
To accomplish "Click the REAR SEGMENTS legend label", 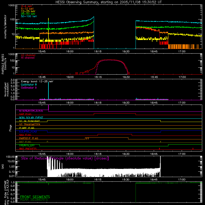I will point(34,200).
